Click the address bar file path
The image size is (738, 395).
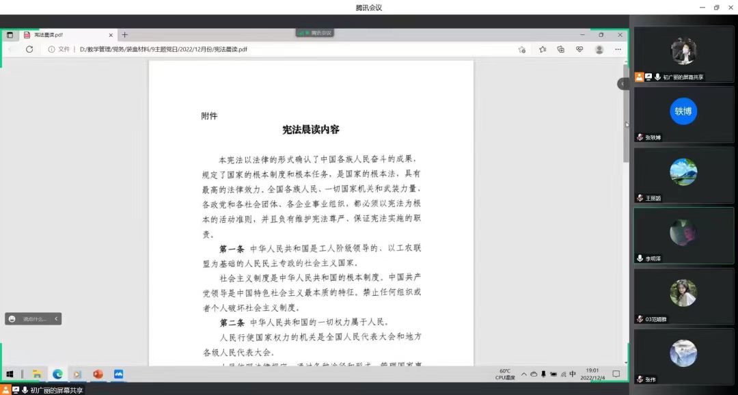(163, 49)
